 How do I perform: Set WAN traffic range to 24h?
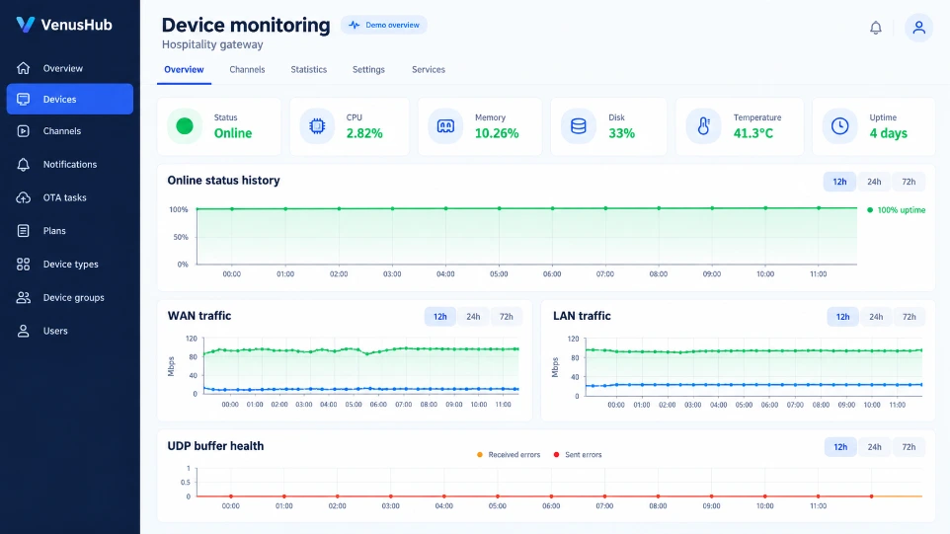point(473,317)
